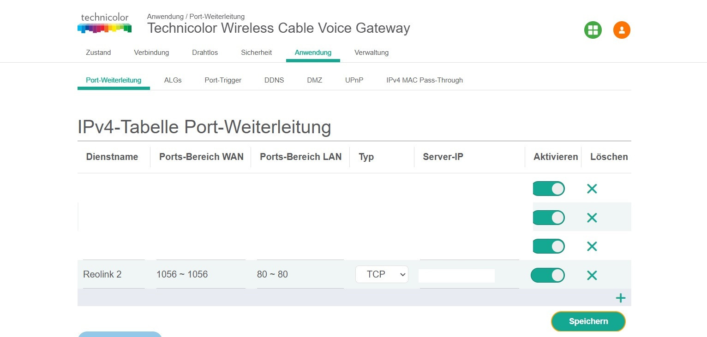Toggle activation switch in second row
Image resolution: width=707 pixels, height=337 pixels.
(x=548, y=218)
